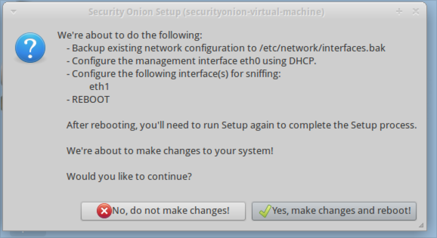Maximize the Security Onion Setup window
Screen dimensions: 437x238
399,12
